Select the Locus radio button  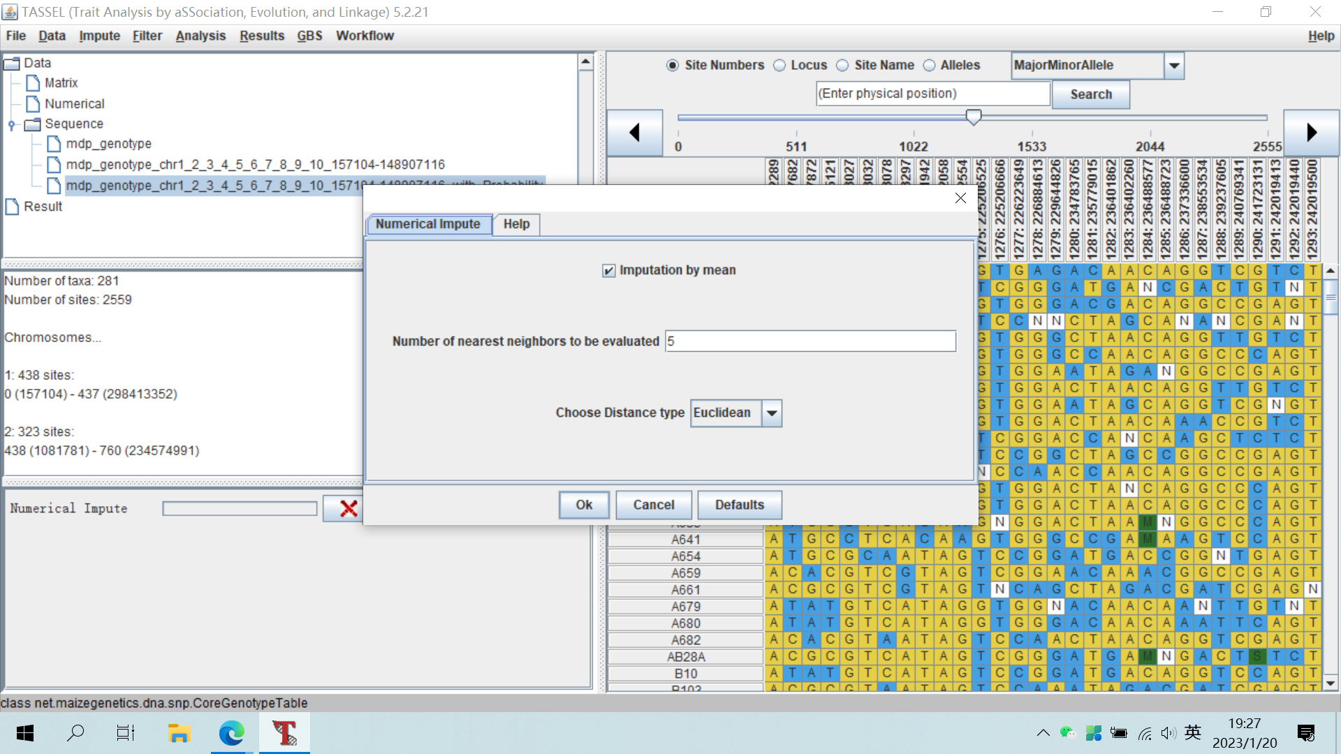point(779,66)
